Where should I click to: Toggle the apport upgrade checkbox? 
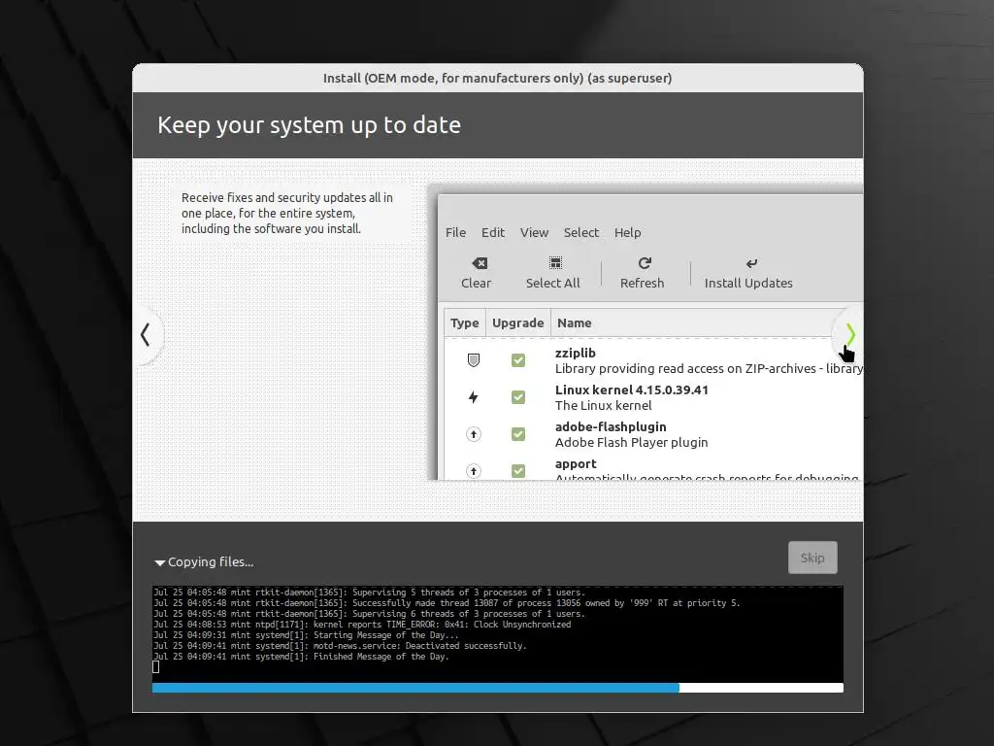pyautogui.click(x=518, y=471)
